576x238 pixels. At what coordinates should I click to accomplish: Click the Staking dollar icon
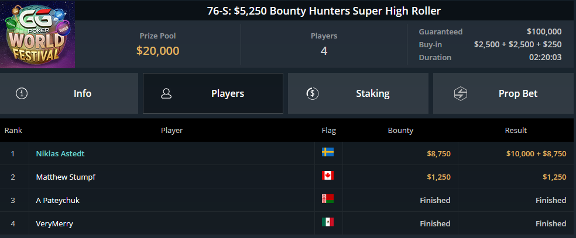(x=312, y=93)
